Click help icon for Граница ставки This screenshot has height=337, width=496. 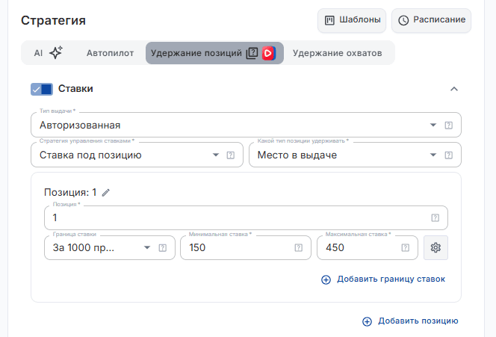coord(163,248)
